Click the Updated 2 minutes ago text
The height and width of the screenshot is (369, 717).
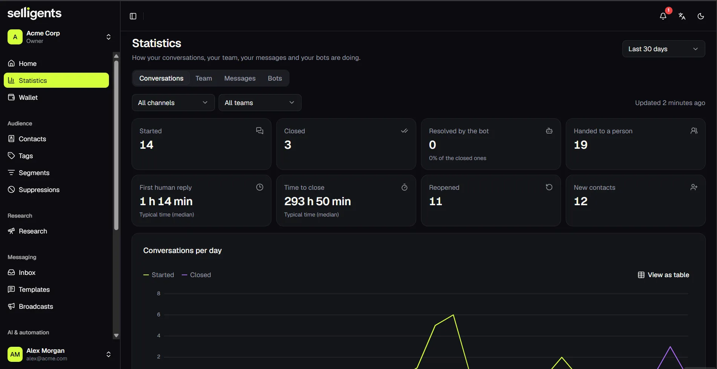(x=670, y=103)
